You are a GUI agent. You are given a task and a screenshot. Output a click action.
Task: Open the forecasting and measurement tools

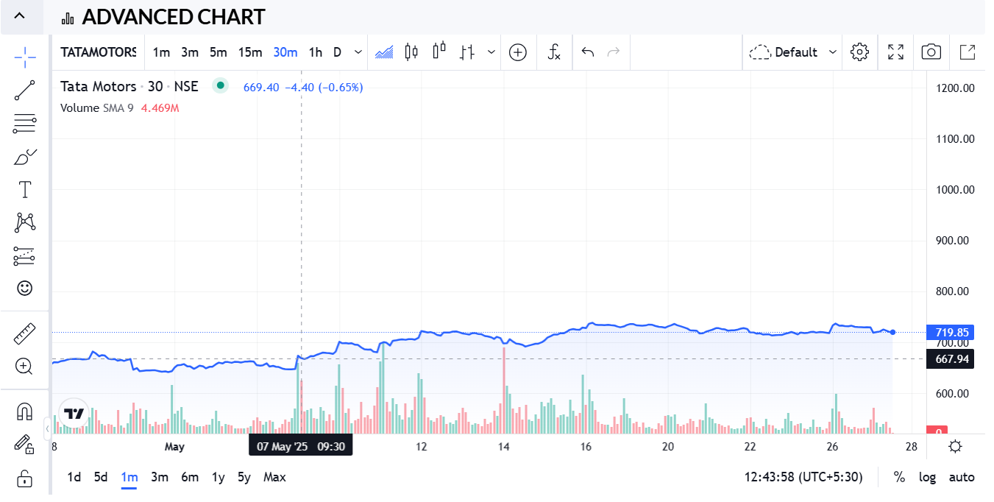24,256
